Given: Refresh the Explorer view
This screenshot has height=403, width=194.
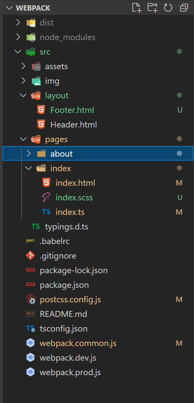Looking at the screenshot, I should 168,8.
